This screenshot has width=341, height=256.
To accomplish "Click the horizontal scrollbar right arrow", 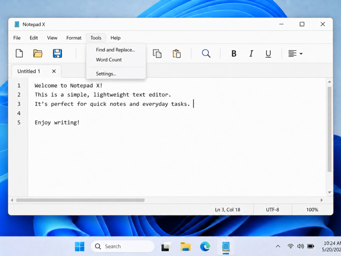I will [322, 200].
